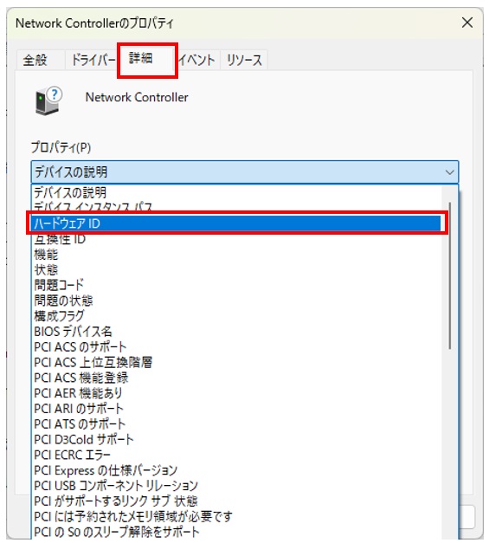
Task: Switch to the イベント tab
Action: (x=197, y=60)
